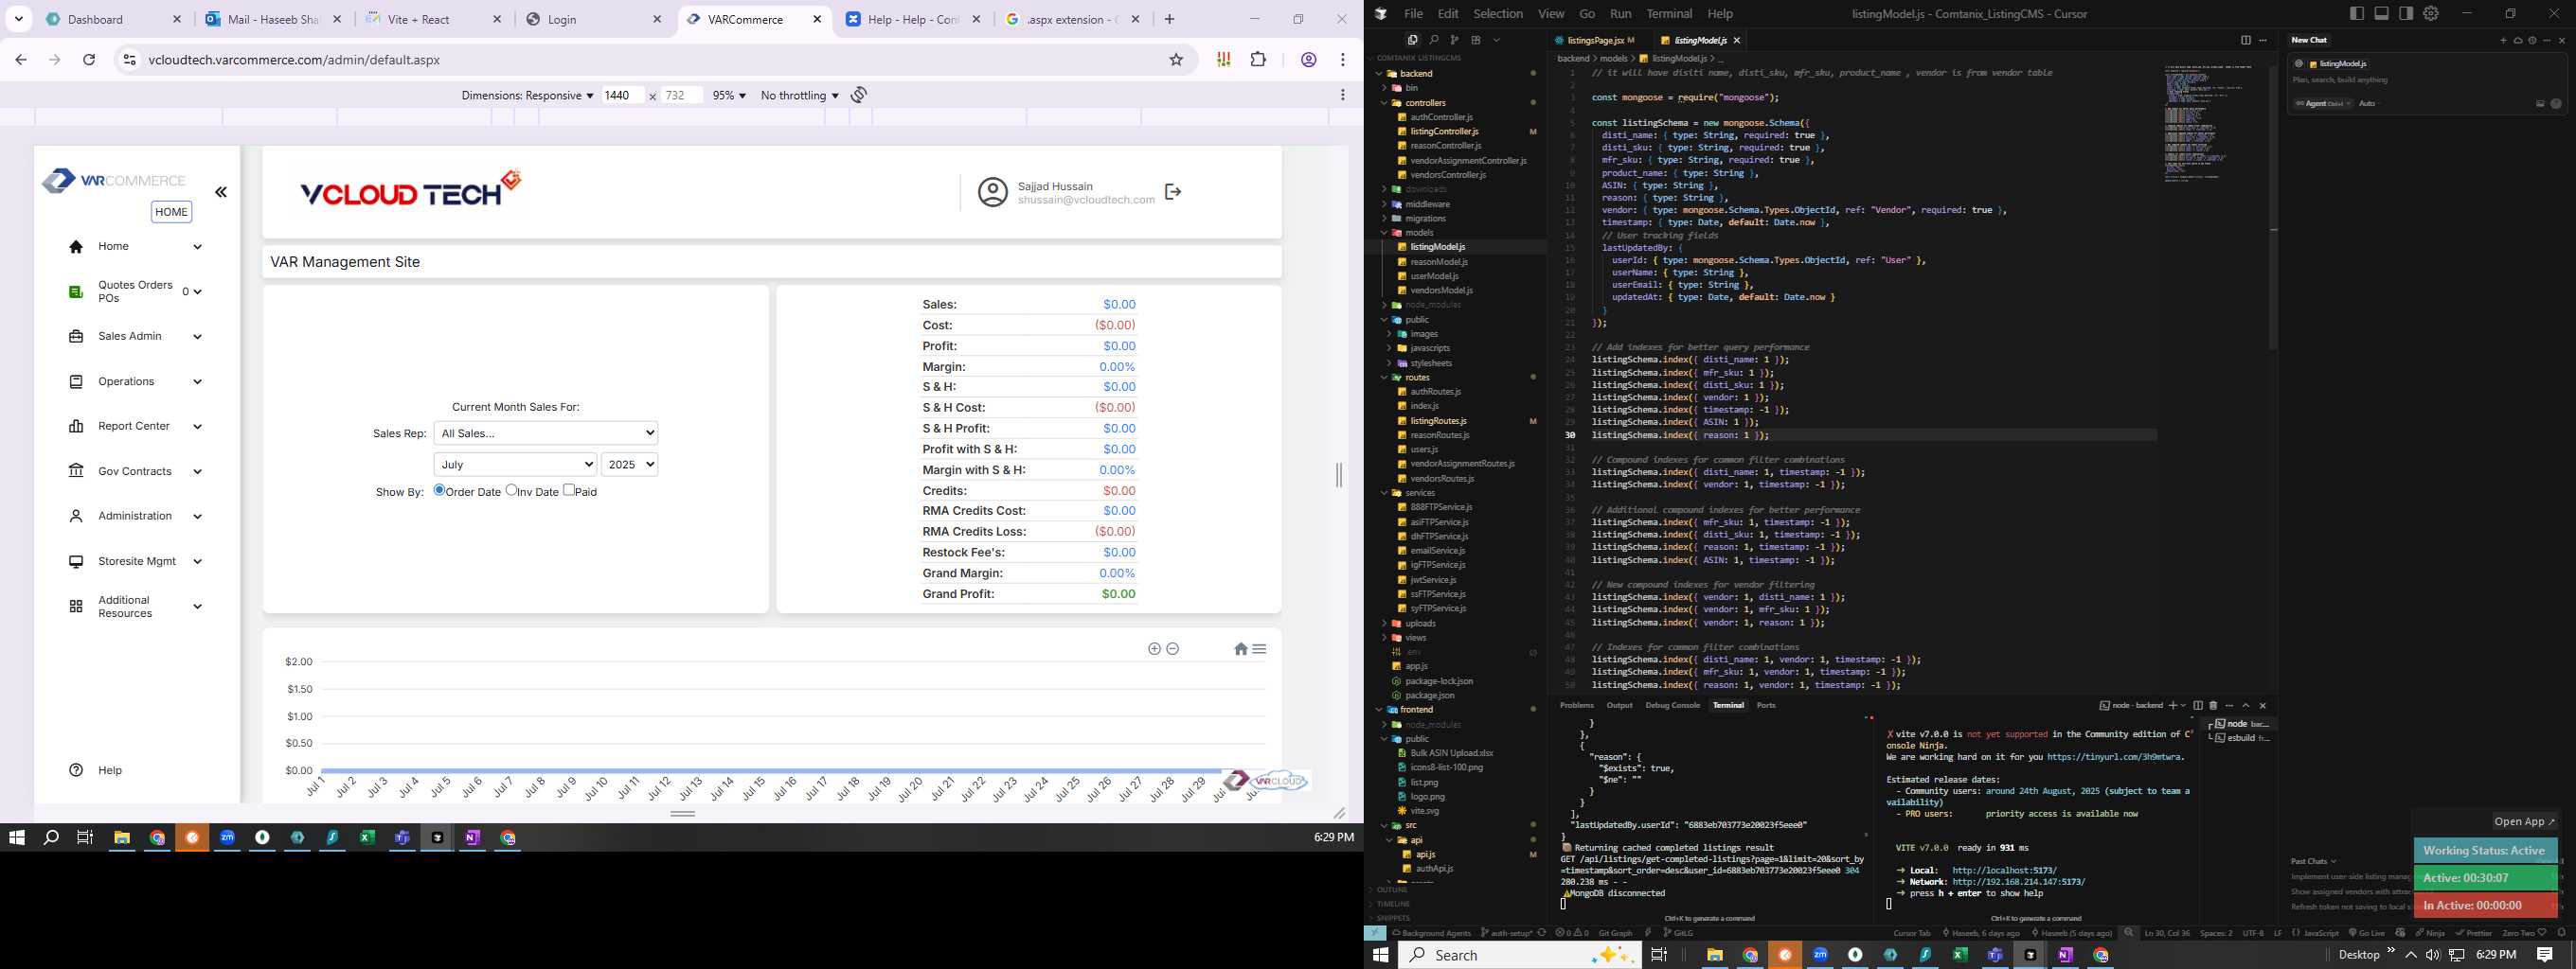Screen dimensions: 2576x969
Task: Select the Inv Date radio button
Action: coord(511,489)
